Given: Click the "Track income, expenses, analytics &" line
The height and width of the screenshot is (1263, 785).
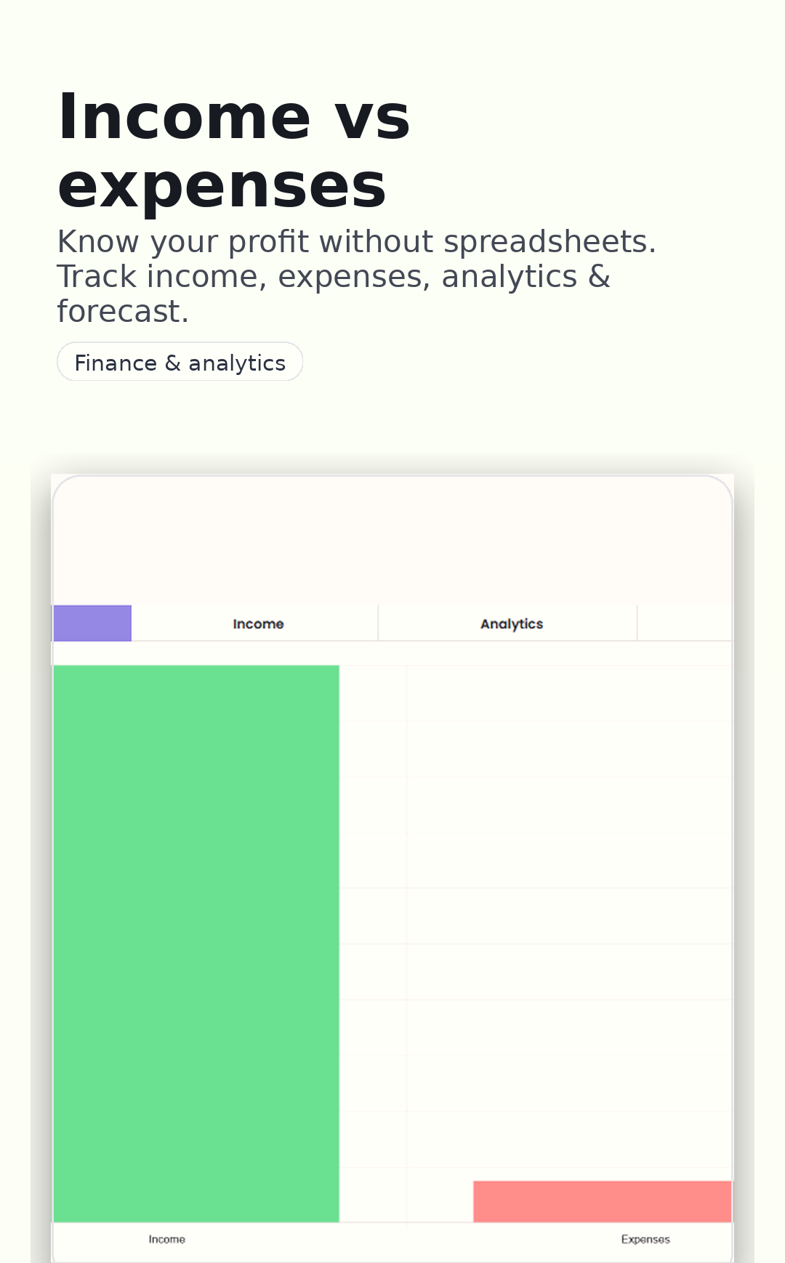Looking at the screenshot, I should (334, 277).
